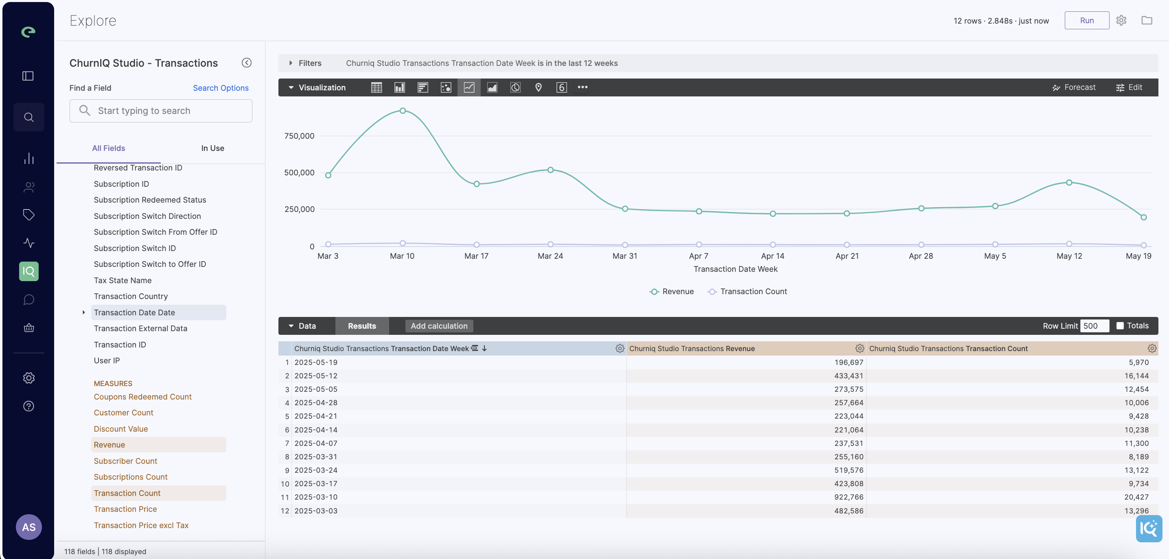Open Transaction Date Week column gear
The width and height of the screenshot is (1169, 559).
pos(620,348)
